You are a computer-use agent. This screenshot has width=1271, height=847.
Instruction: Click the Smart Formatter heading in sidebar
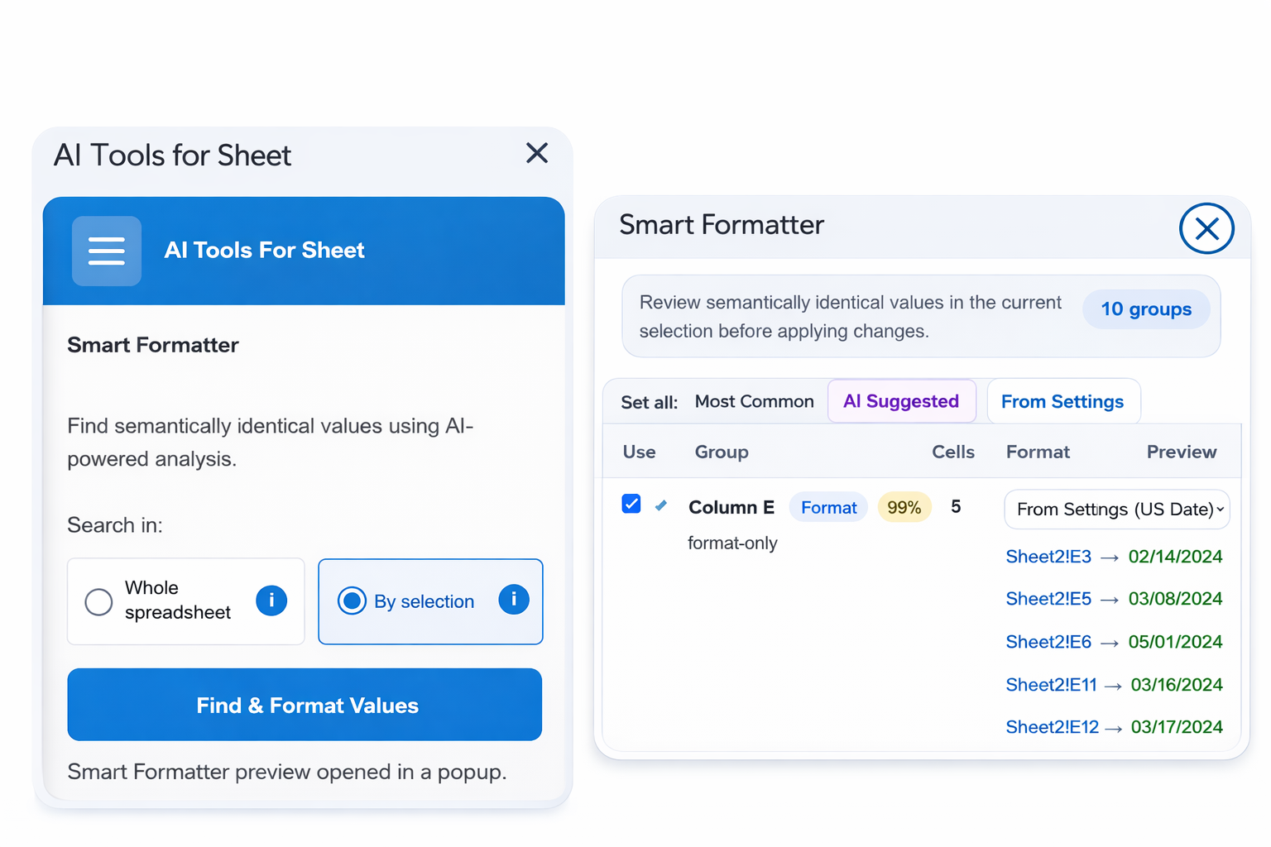153,345
